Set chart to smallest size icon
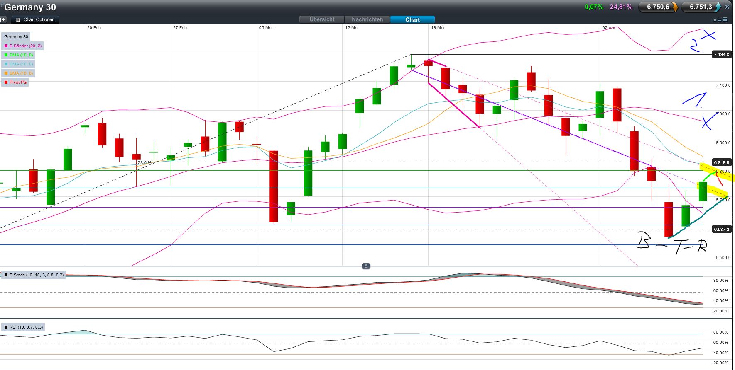The image size is (735, 370). point(715,20)
